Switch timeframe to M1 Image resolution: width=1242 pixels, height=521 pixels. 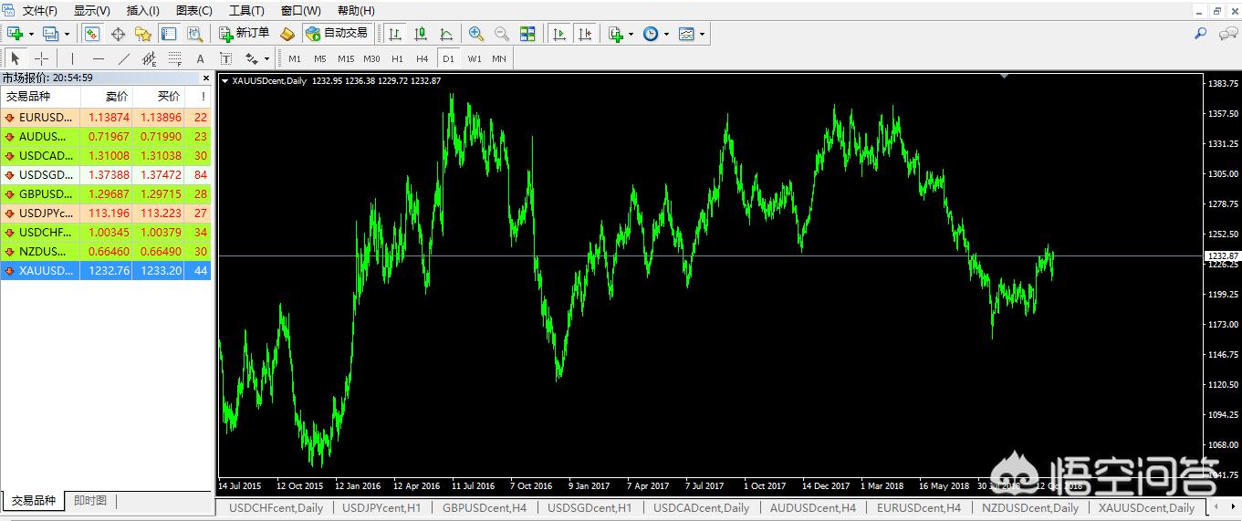point(295,58)
